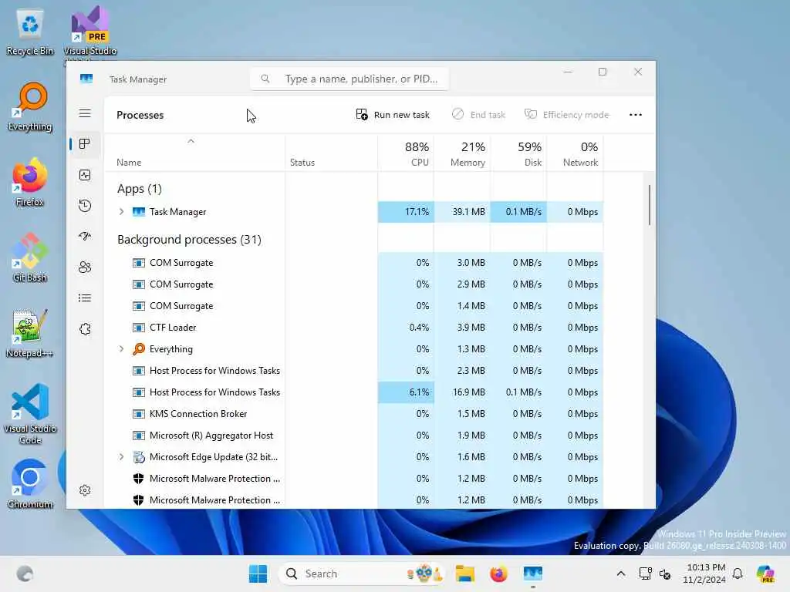
Task: Select Host Process for Windows Tasks at 6.1%
Action: [354, 392]
